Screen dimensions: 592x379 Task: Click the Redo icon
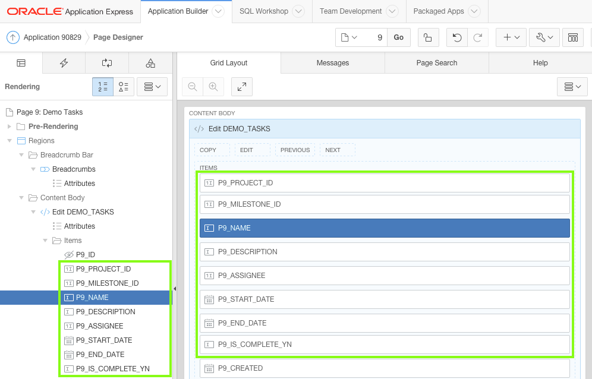pos(478,37)
